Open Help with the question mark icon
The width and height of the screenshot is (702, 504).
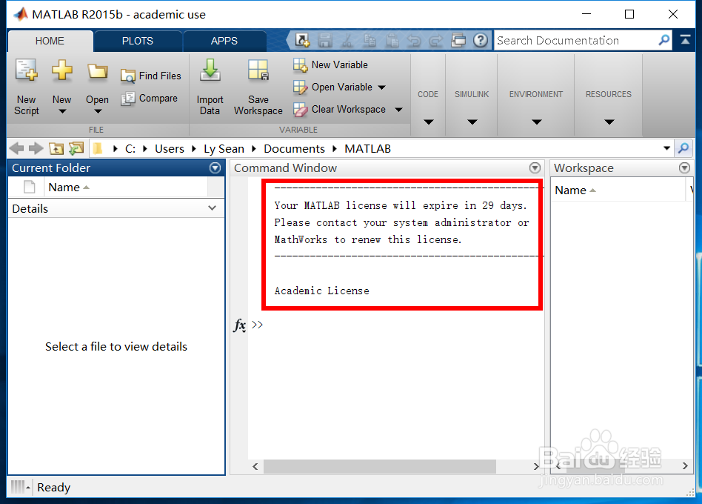(481, 40)
